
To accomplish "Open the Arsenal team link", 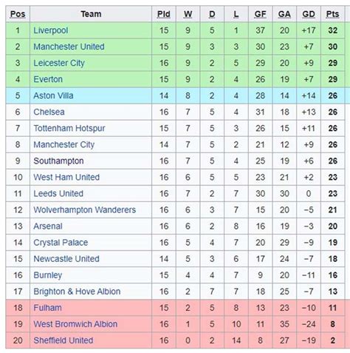I will (x=48, y=226).
